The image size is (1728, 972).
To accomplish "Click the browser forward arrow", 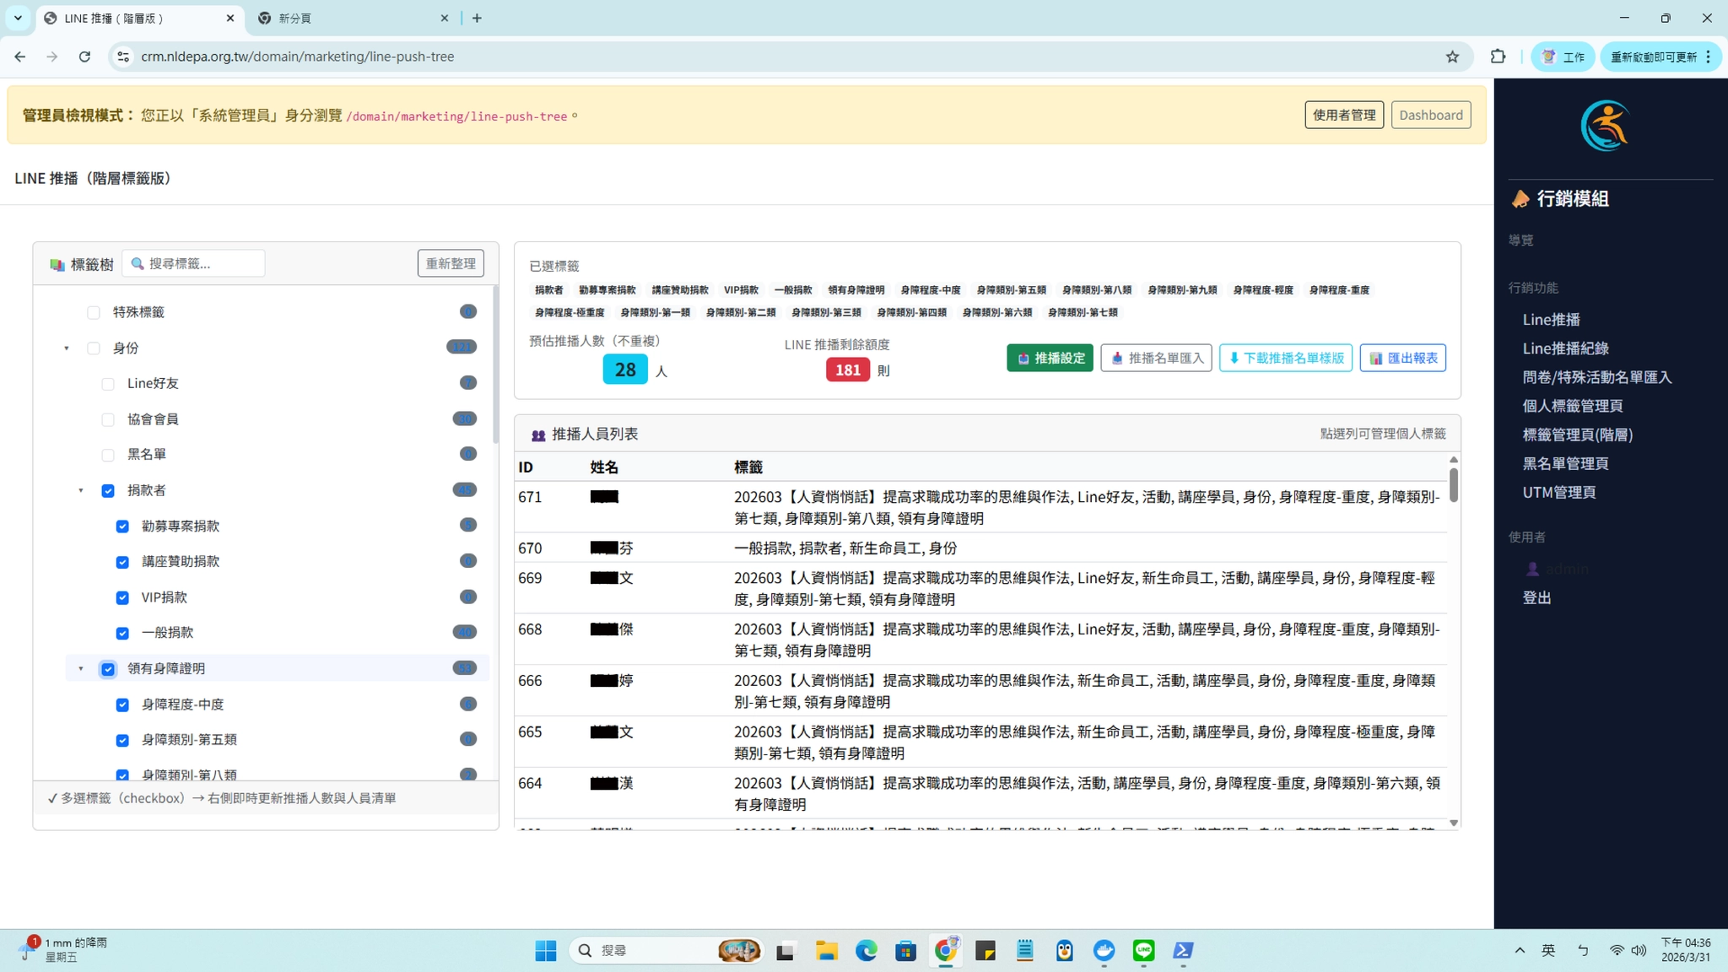I will 52,57.
